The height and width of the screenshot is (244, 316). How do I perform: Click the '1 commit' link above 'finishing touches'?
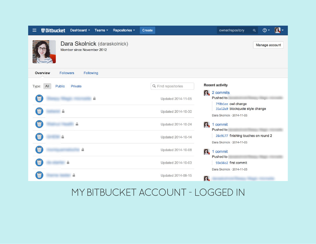pyautogui.click(x=220, y=124)
